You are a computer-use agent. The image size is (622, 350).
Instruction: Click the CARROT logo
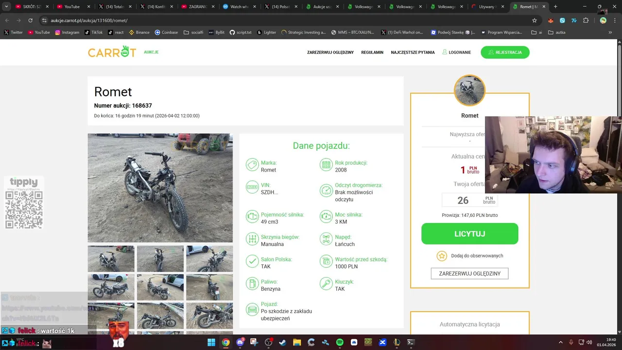(112, 52)
